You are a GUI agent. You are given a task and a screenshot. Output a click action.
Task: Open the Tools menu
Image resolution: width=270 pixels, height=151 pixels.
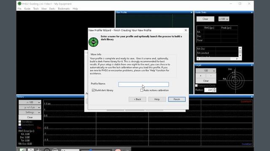(36, 9)
